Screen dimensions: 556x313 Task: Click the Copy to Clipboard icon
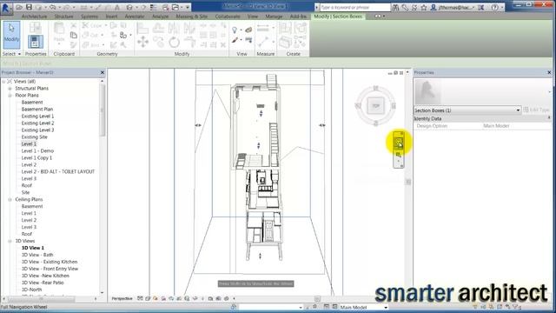point(73,35)
